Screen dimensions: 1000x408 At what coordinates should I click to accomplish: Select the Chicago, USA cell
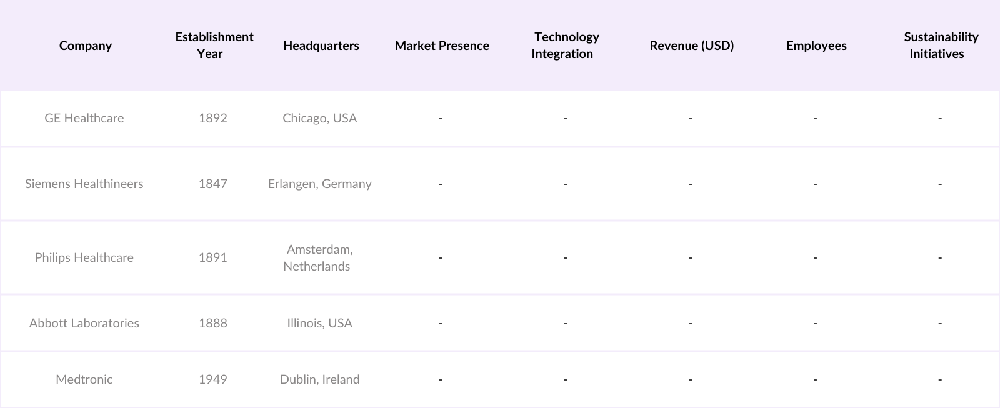tap(319, 118)
